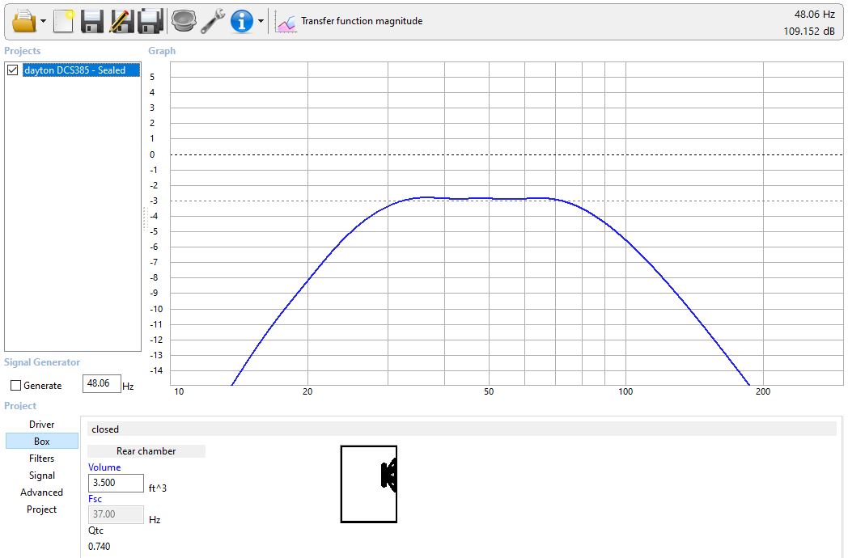Expand the open folder dropdown arrow
Viewport: 848px width, 558px height.
click(x=43, y=22)
